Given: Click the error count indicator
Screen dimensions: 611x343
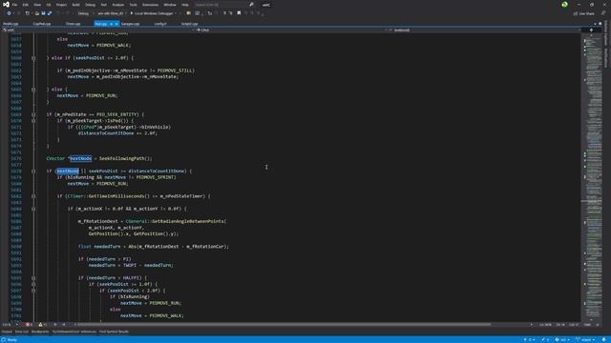Looking at the screenshot, I should (x=30, y=324).
